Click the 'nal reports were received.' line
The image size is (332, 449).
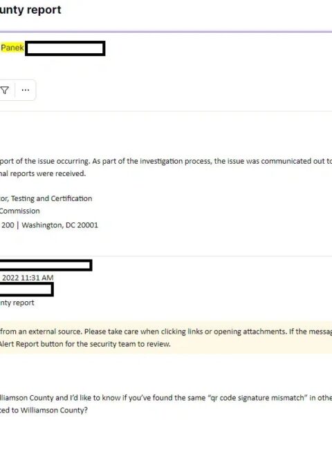pyautogui.click(x=43, y=173)
